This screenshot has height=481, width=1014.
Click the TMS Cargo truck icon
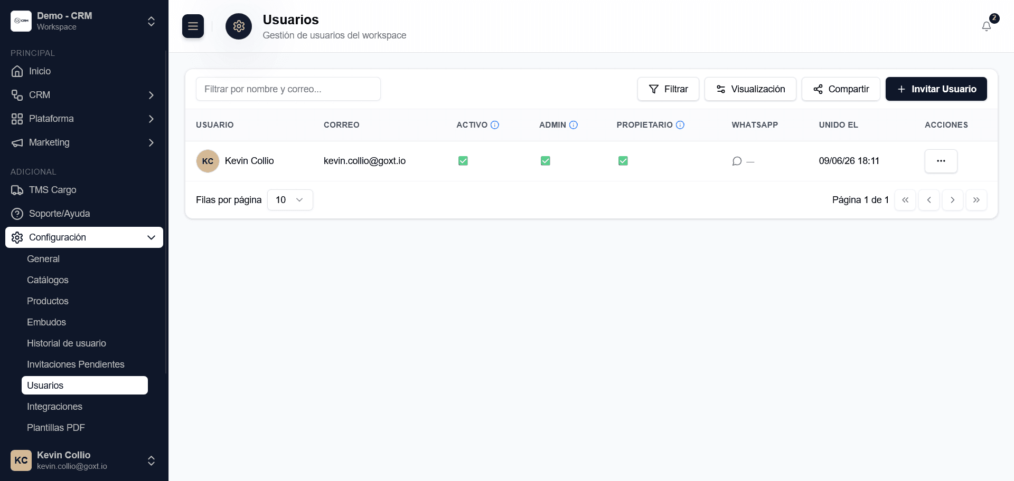tap(17, 190)
